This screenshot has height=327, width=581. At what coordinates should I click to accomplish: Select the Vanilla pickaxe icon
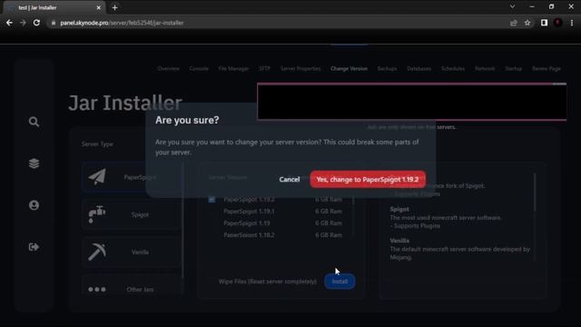[97, 252]
